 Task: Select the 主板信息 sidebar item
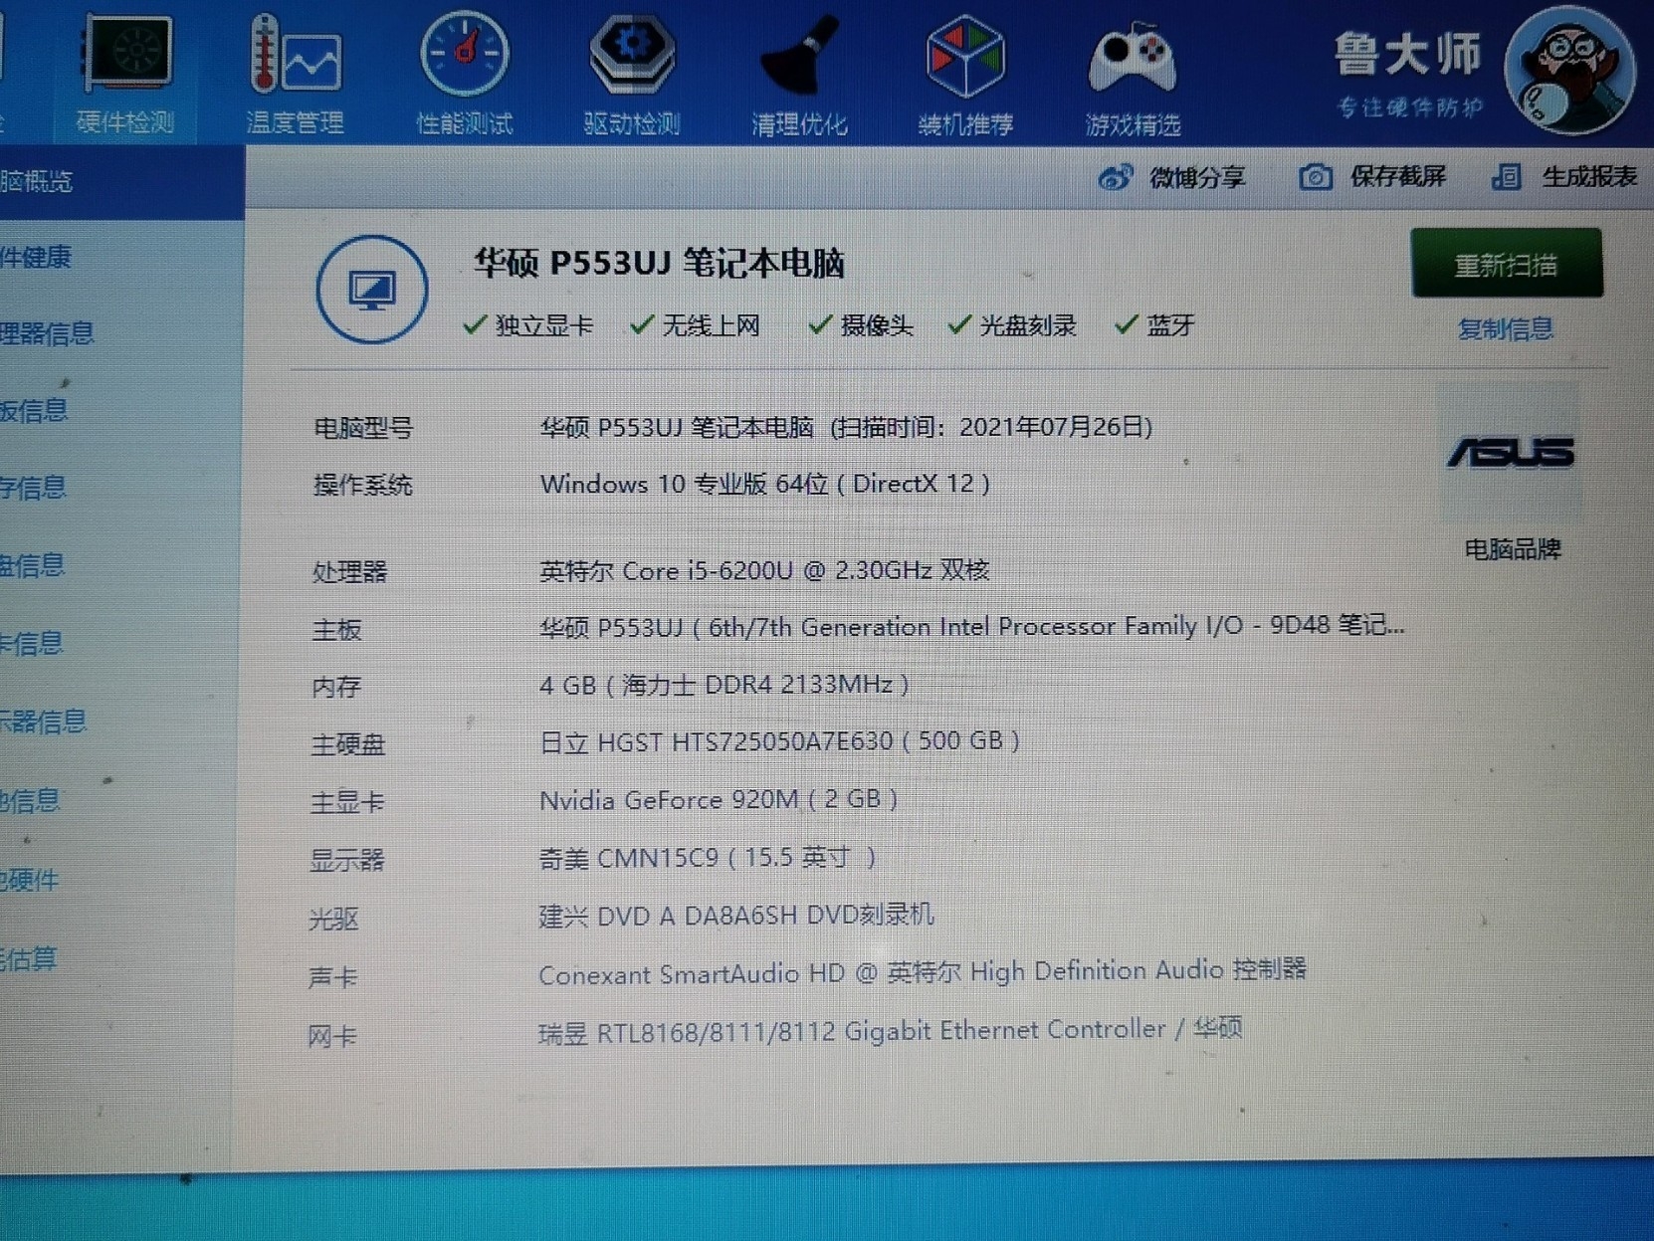[x=34, y=410]
